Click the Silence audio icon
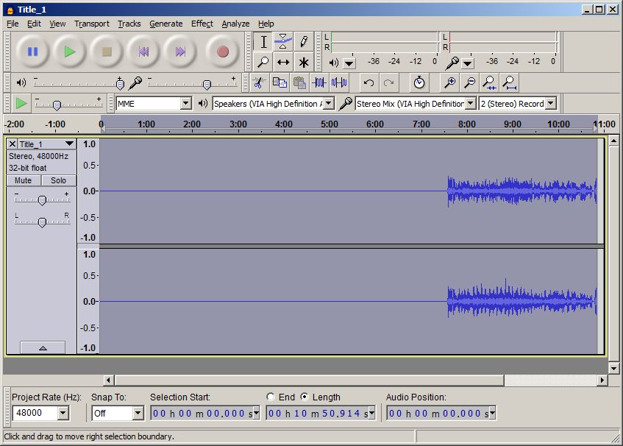The height and width of the screenshot is (446, 623). (x=339, y=82)
